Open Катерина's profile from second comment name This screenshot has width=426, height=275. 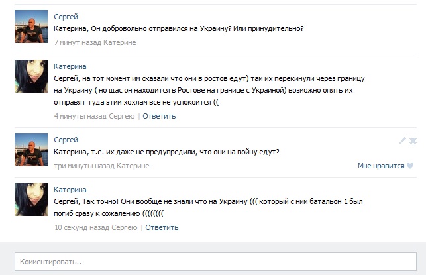[70, 66]
